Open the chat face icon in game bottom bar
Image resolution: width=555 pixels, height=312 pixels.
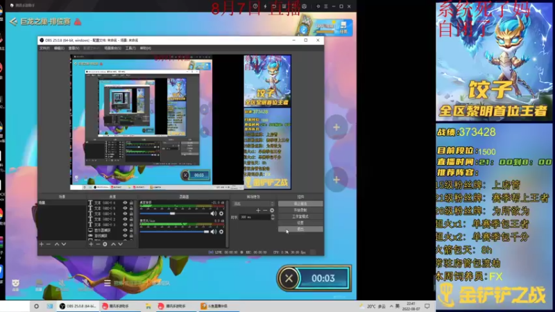pos(15,284)
